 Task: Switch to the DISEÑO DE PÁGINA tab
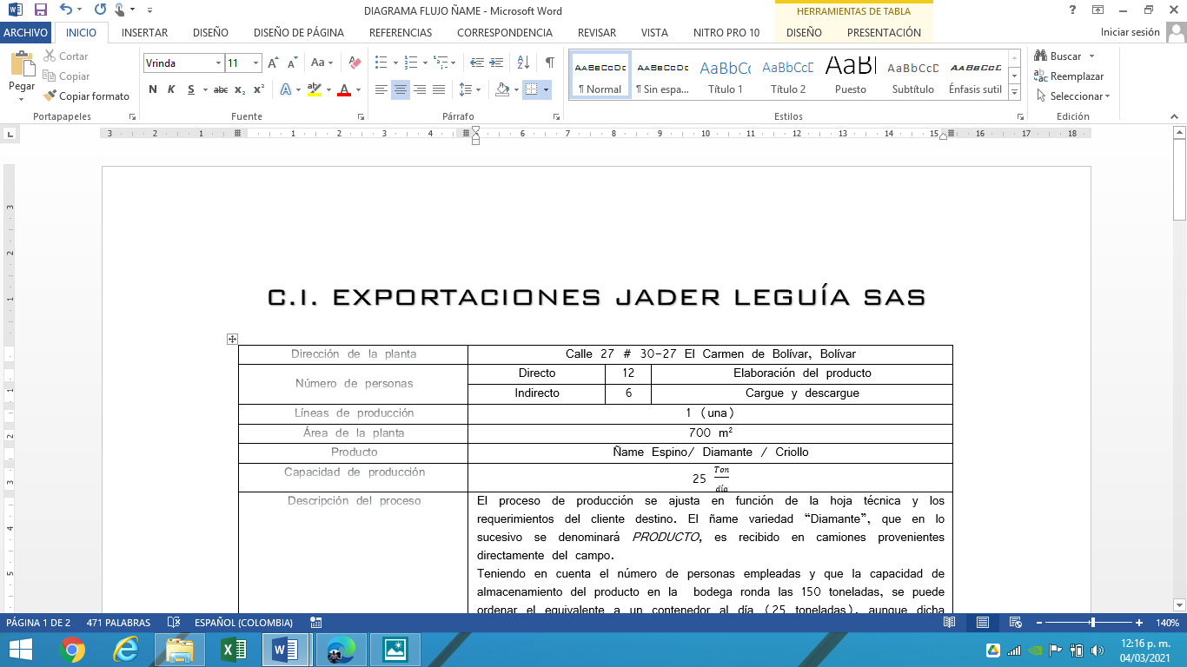click(298, 32)
